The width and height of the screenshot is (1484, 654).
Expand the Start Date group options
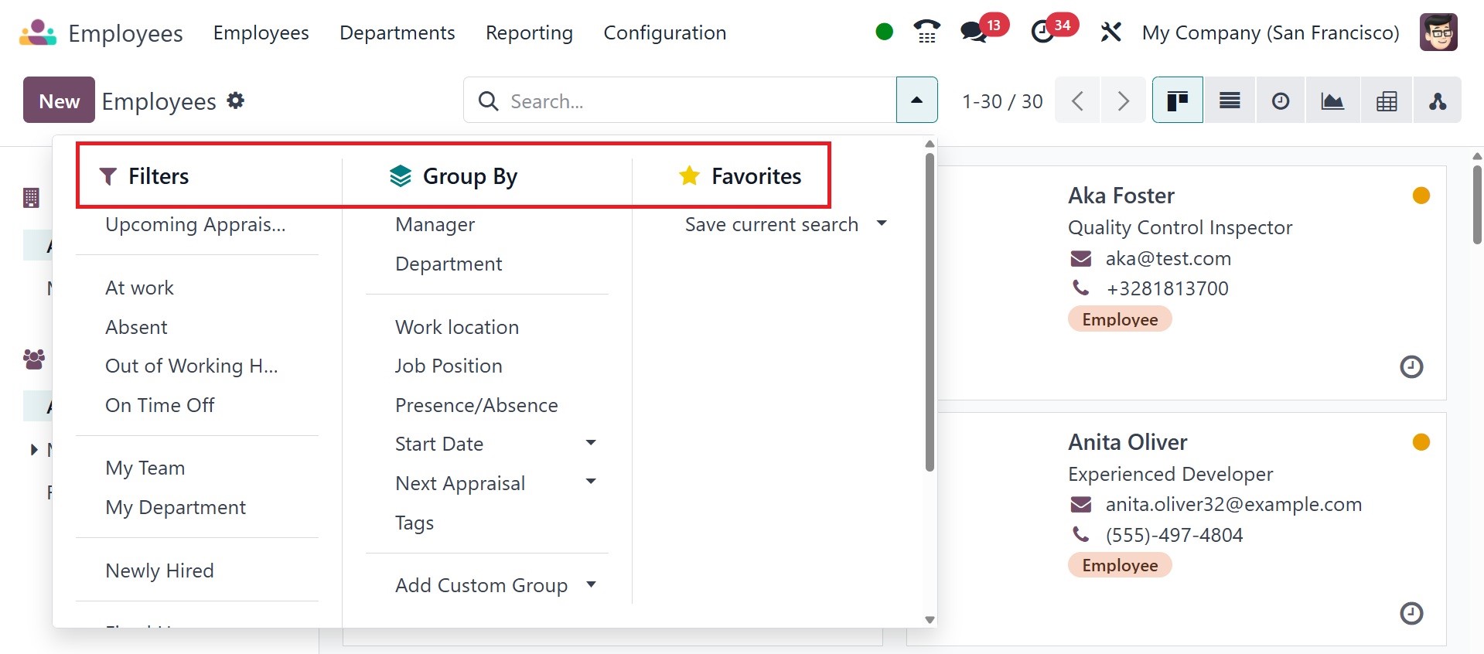tap(591, 443)
